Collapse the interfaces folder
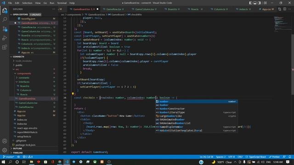The width and height of the screenshot is (294, 165). pos(24,82)
